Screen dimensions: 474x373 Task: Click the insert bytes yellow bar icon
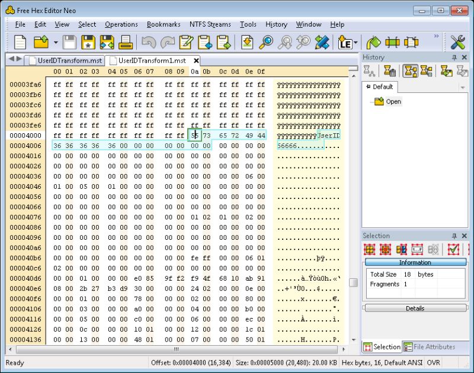pos(392,42)
